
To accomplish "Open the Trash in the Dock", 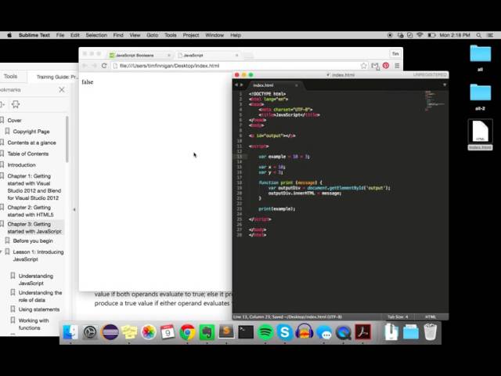I will point(430,332).
